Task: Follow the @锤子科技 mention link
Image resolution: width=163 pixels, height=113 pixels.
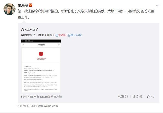Action: 75,35
